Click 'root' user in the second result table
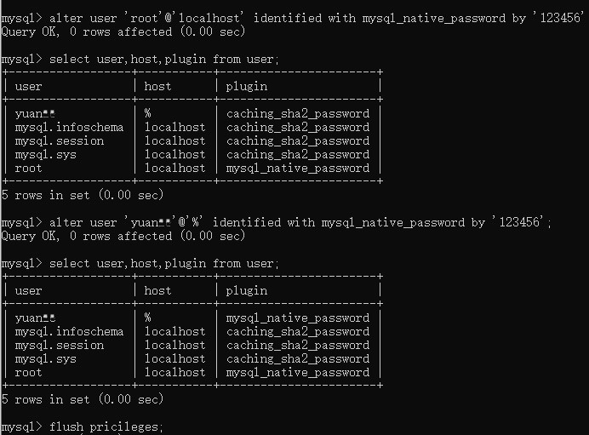The image size is (589, 435). (x=29, y=373)
